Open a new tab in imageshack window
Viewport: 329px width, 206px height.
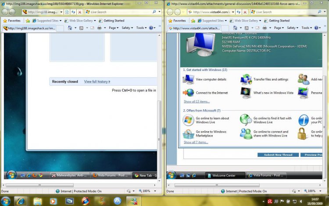pos(60,28)
